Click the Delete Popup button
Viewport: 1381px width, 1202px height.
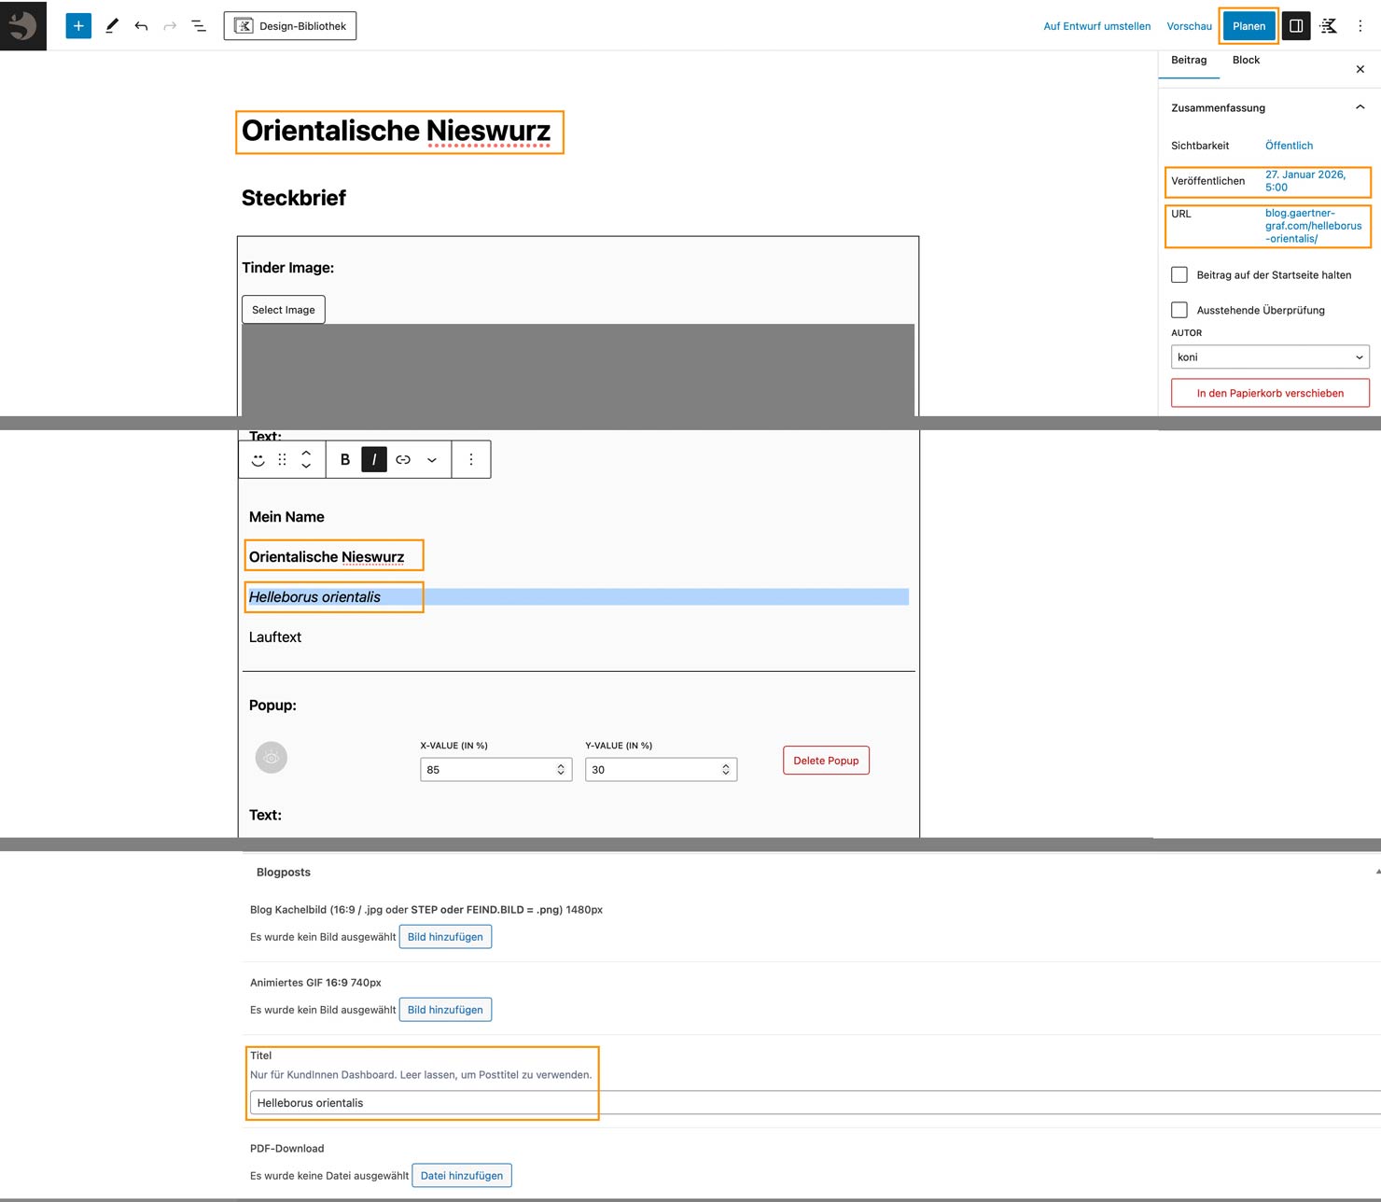tap(826, 761)
